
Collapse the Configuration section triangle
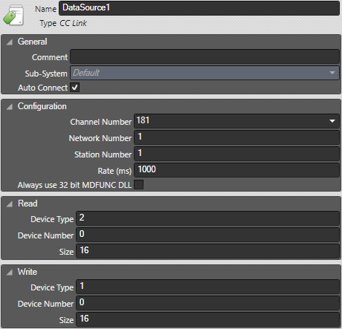(10, 107)
